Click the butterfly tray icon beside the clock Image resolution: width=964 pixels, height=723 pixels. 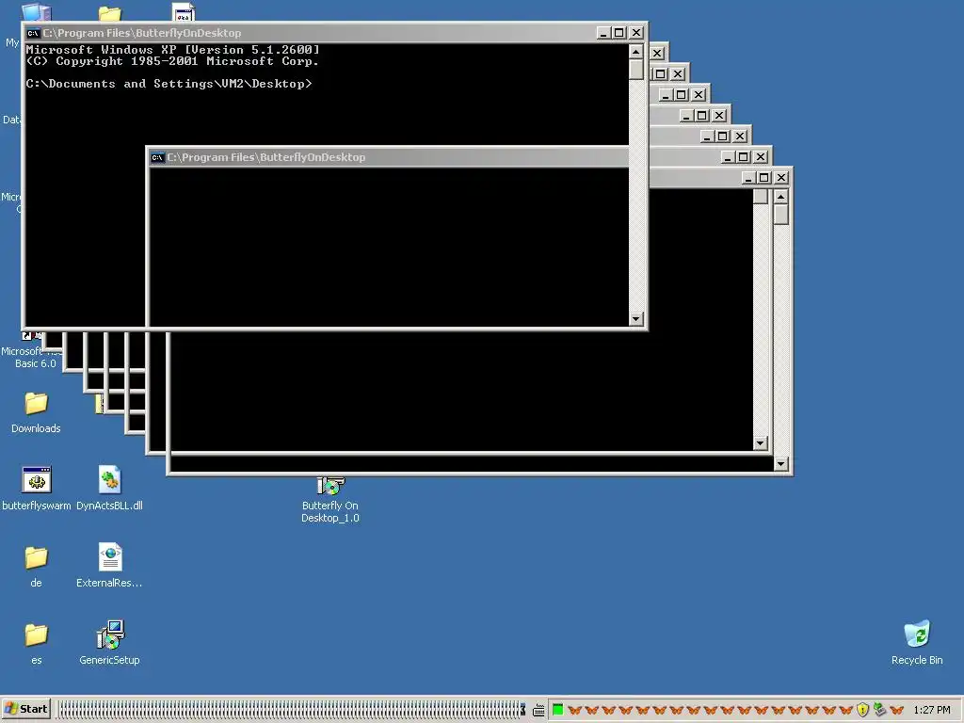coord(897,710)
